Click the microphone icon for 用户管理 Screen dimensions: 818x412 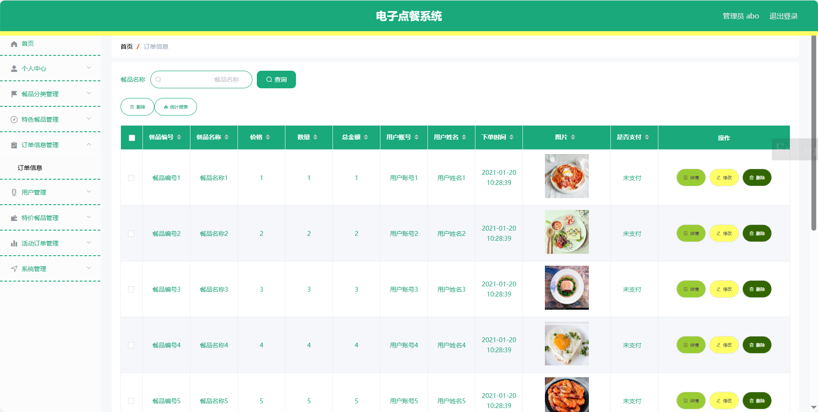point(14,192)
